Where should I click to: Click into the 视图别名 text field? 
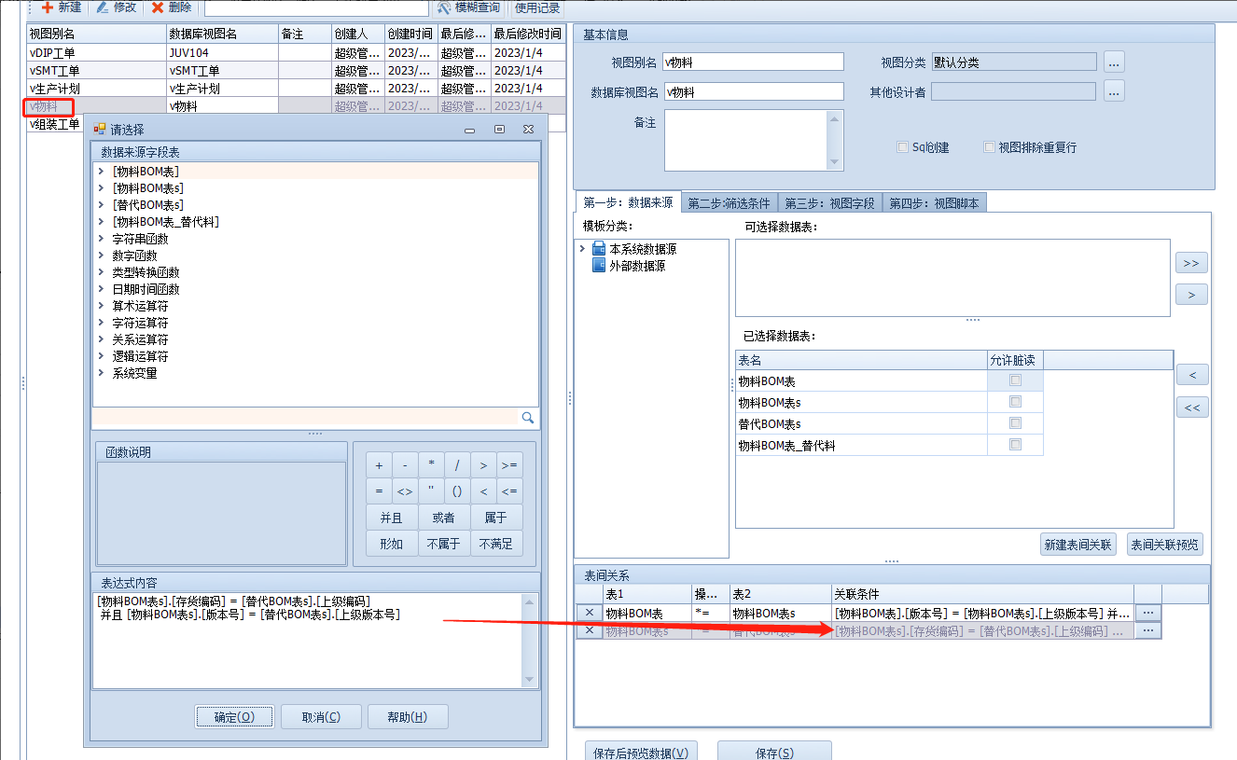coord(753,62)
